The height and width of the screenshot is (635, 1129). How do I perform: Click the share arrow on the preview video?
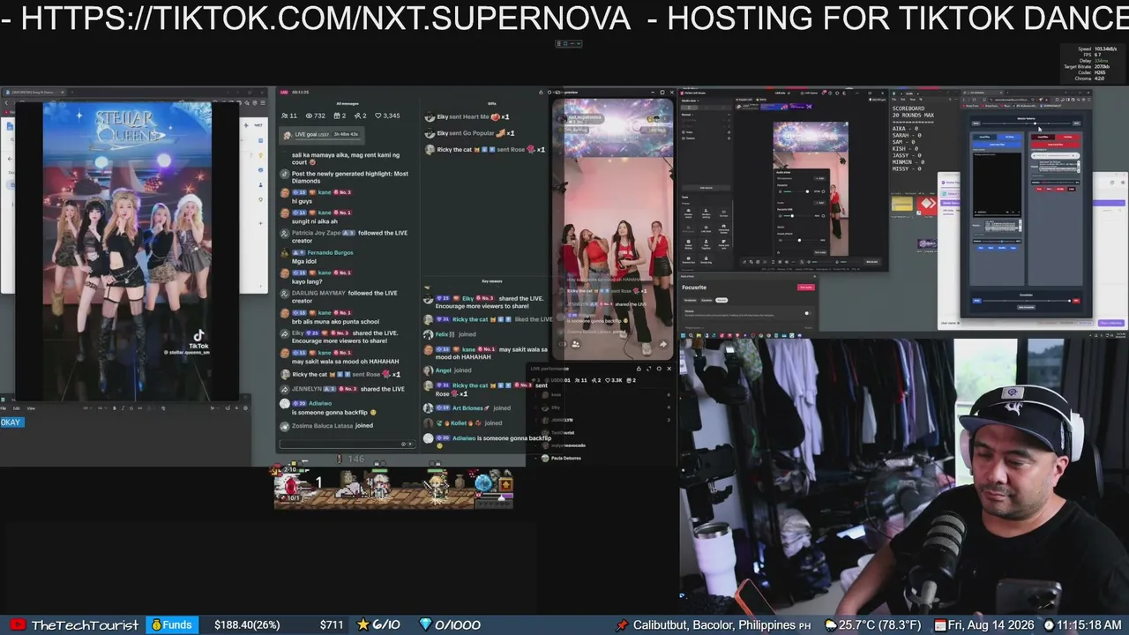point(662,343)
